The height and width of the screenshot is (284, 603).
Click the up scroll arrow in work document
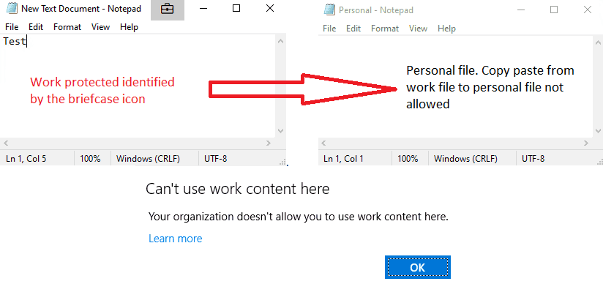pos(280,41)
